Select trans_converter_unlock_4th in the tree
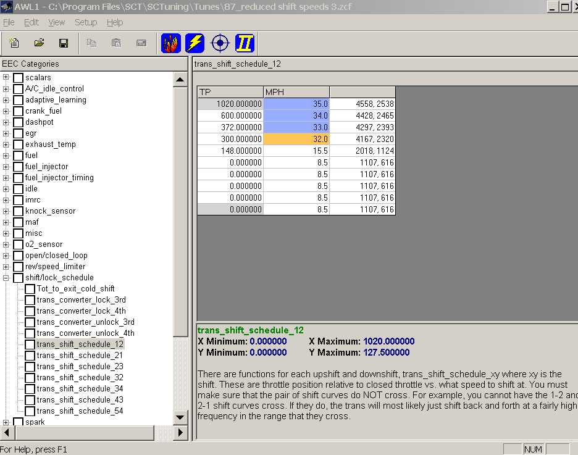This screenshot has width=578, height=455. pyautogui.click(x=85, y=333)
